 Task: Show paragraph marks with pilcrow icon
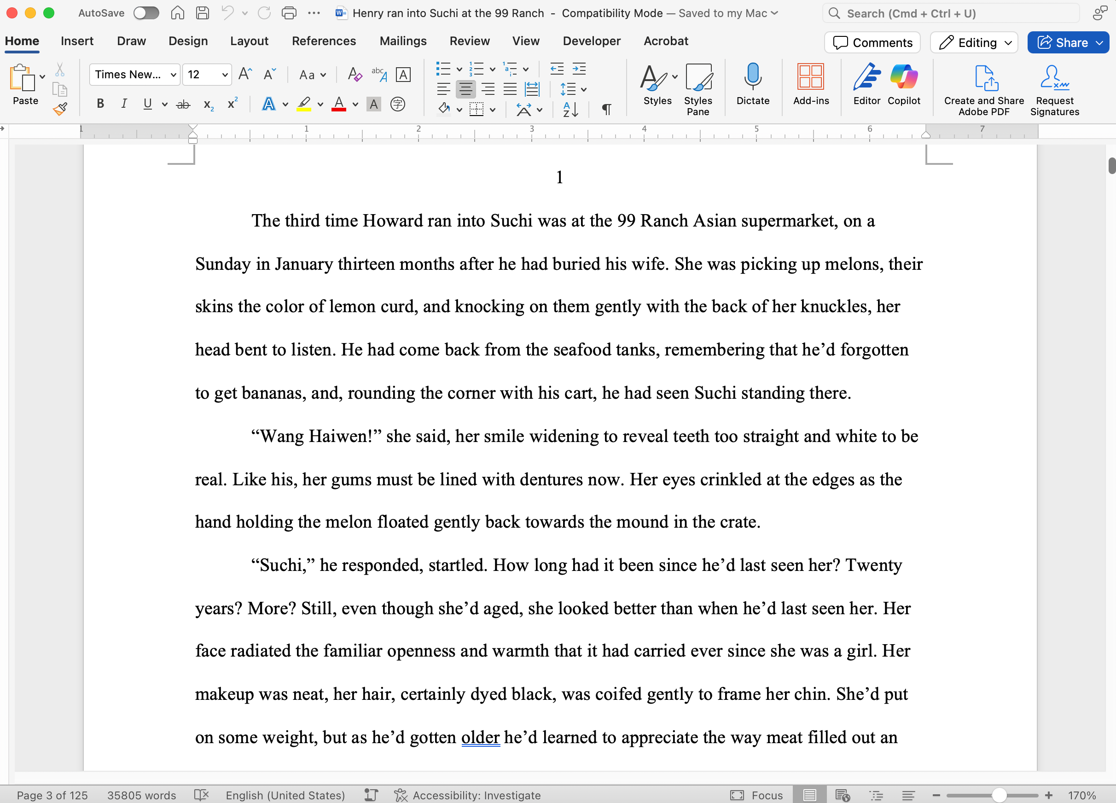(606, 109)
